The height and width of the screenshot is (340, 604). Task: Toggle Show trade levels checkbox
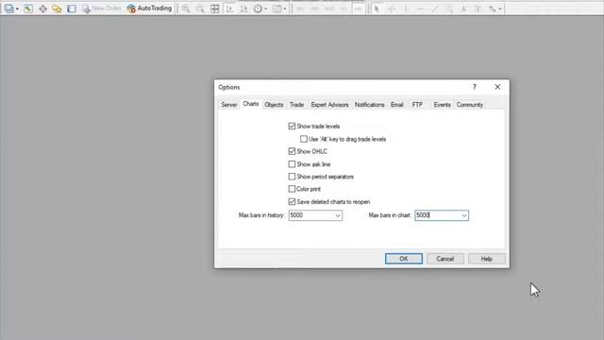tap(292, 126)
